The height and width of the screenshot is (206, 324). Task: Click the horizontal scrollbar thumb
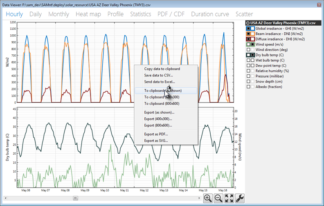click(75, 198)
